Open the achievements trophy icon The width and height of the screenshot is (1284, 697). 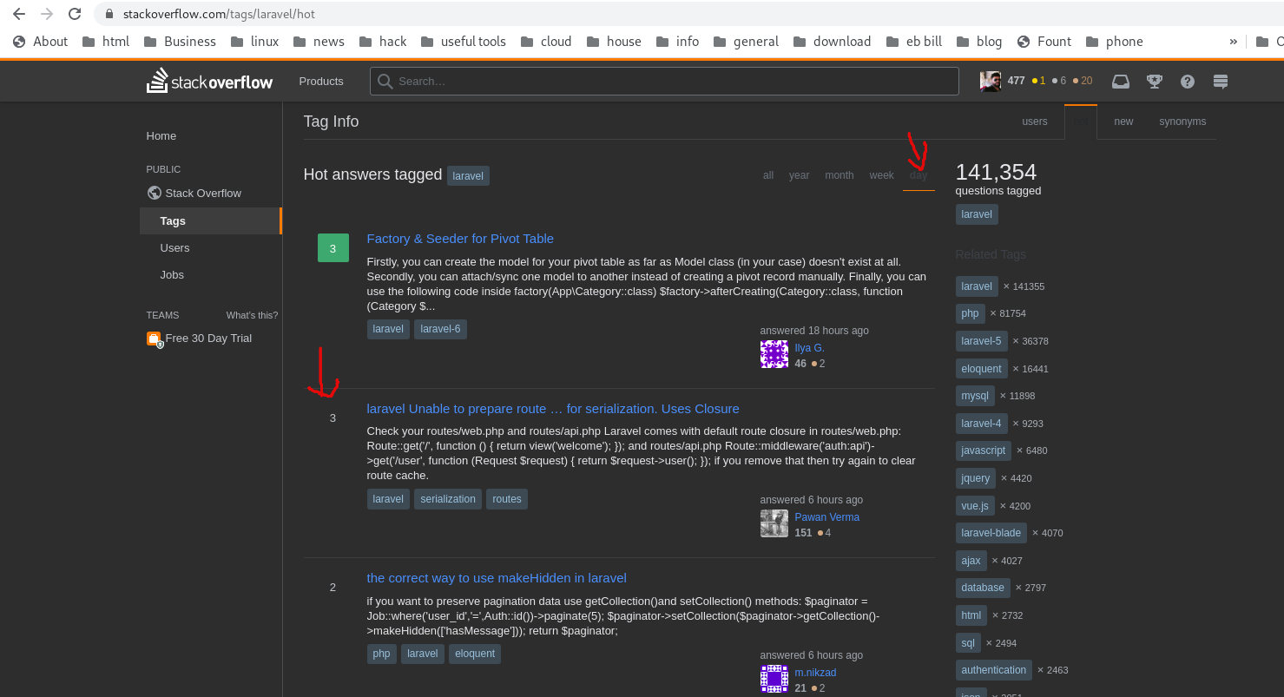(x=1155, y=81)
